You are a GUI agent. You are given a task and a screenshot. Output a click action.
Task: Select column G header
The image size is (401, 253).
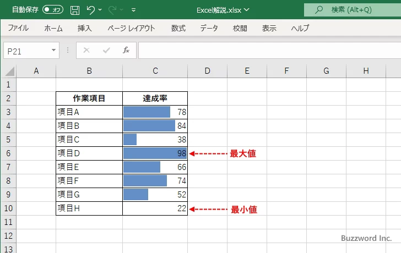tap(326, 71)
